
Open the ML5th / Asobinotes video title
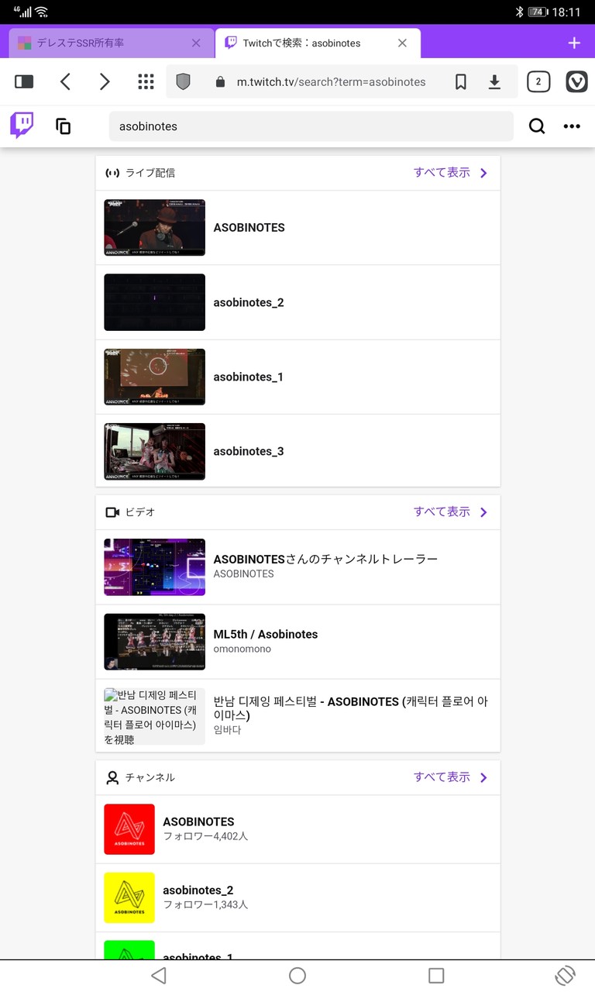coord(266,634)
